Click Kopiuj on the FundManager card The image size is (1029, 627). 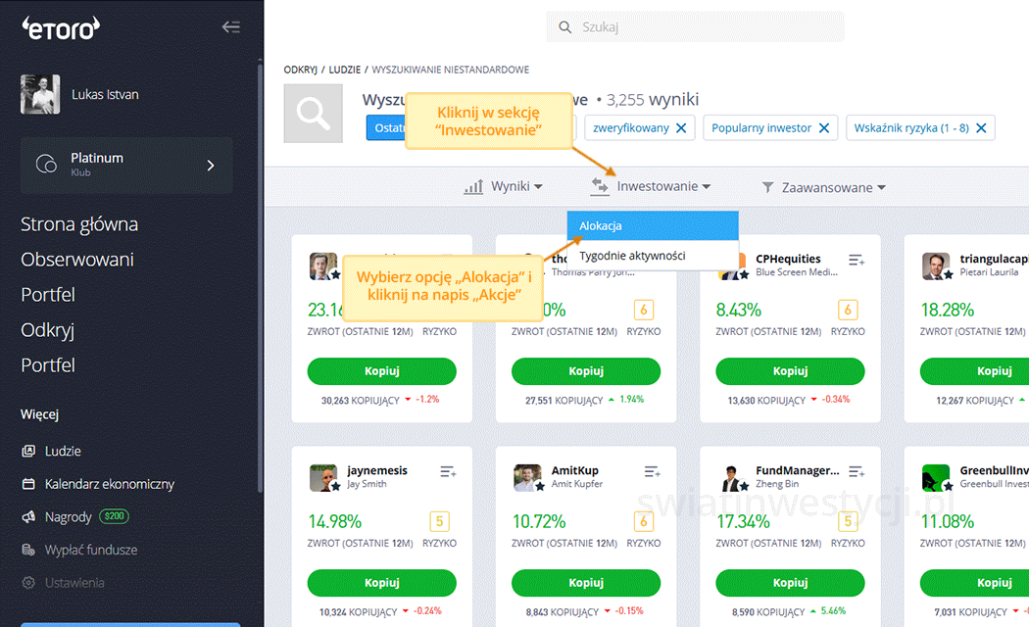pyautogui.click(x=790, y=583)
